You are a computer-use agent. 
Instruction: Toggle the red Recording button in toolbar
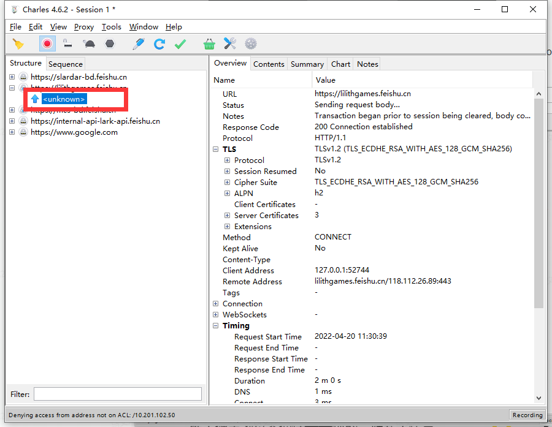pyautogui.click(x=47, y=43)
